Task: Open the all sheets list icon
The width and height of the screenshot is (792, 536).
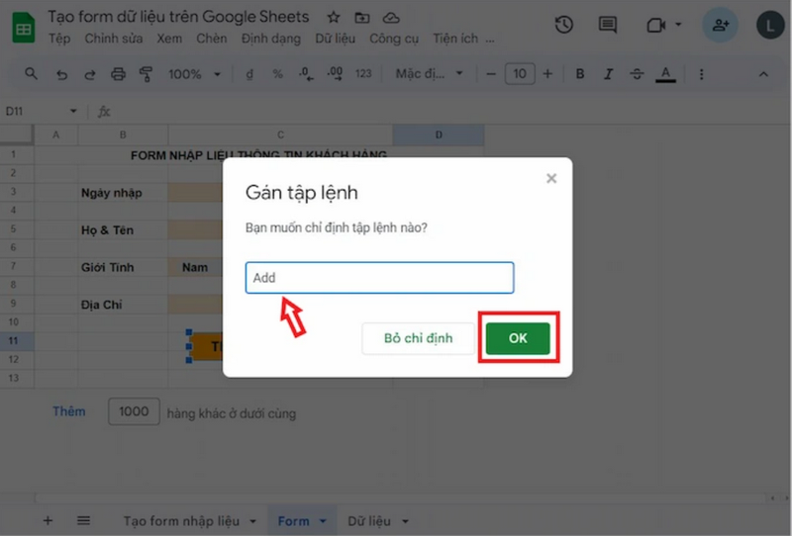Action: 83,521
